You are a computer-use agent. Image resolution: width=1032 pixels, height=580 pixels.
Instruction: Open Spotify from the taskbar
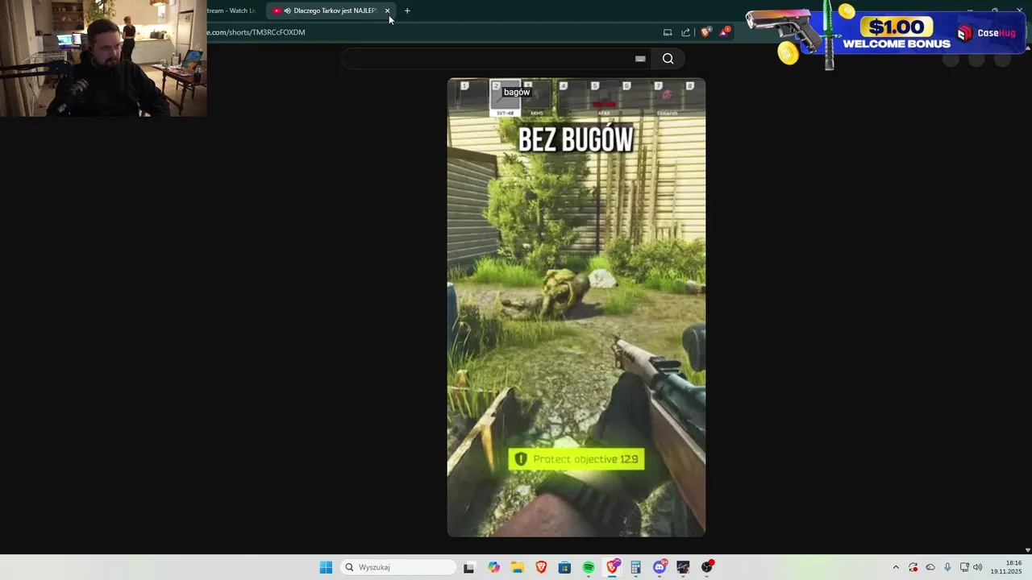coord(589,567)
